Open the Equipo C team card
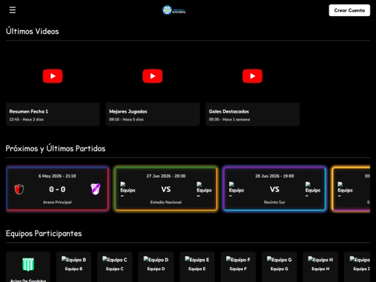The height and width of the screenshot is (282, 376). tap(115, 267)
